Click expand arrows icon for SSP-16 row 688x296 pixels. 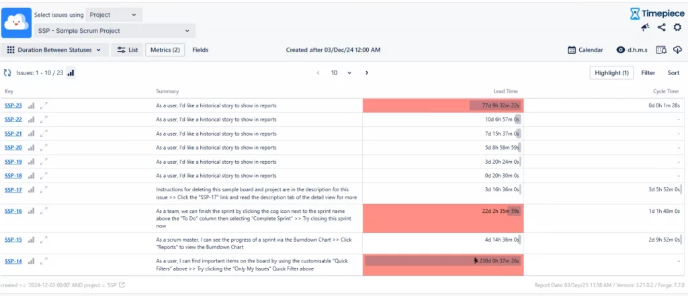pyautogui.click(x=44, y=211)
